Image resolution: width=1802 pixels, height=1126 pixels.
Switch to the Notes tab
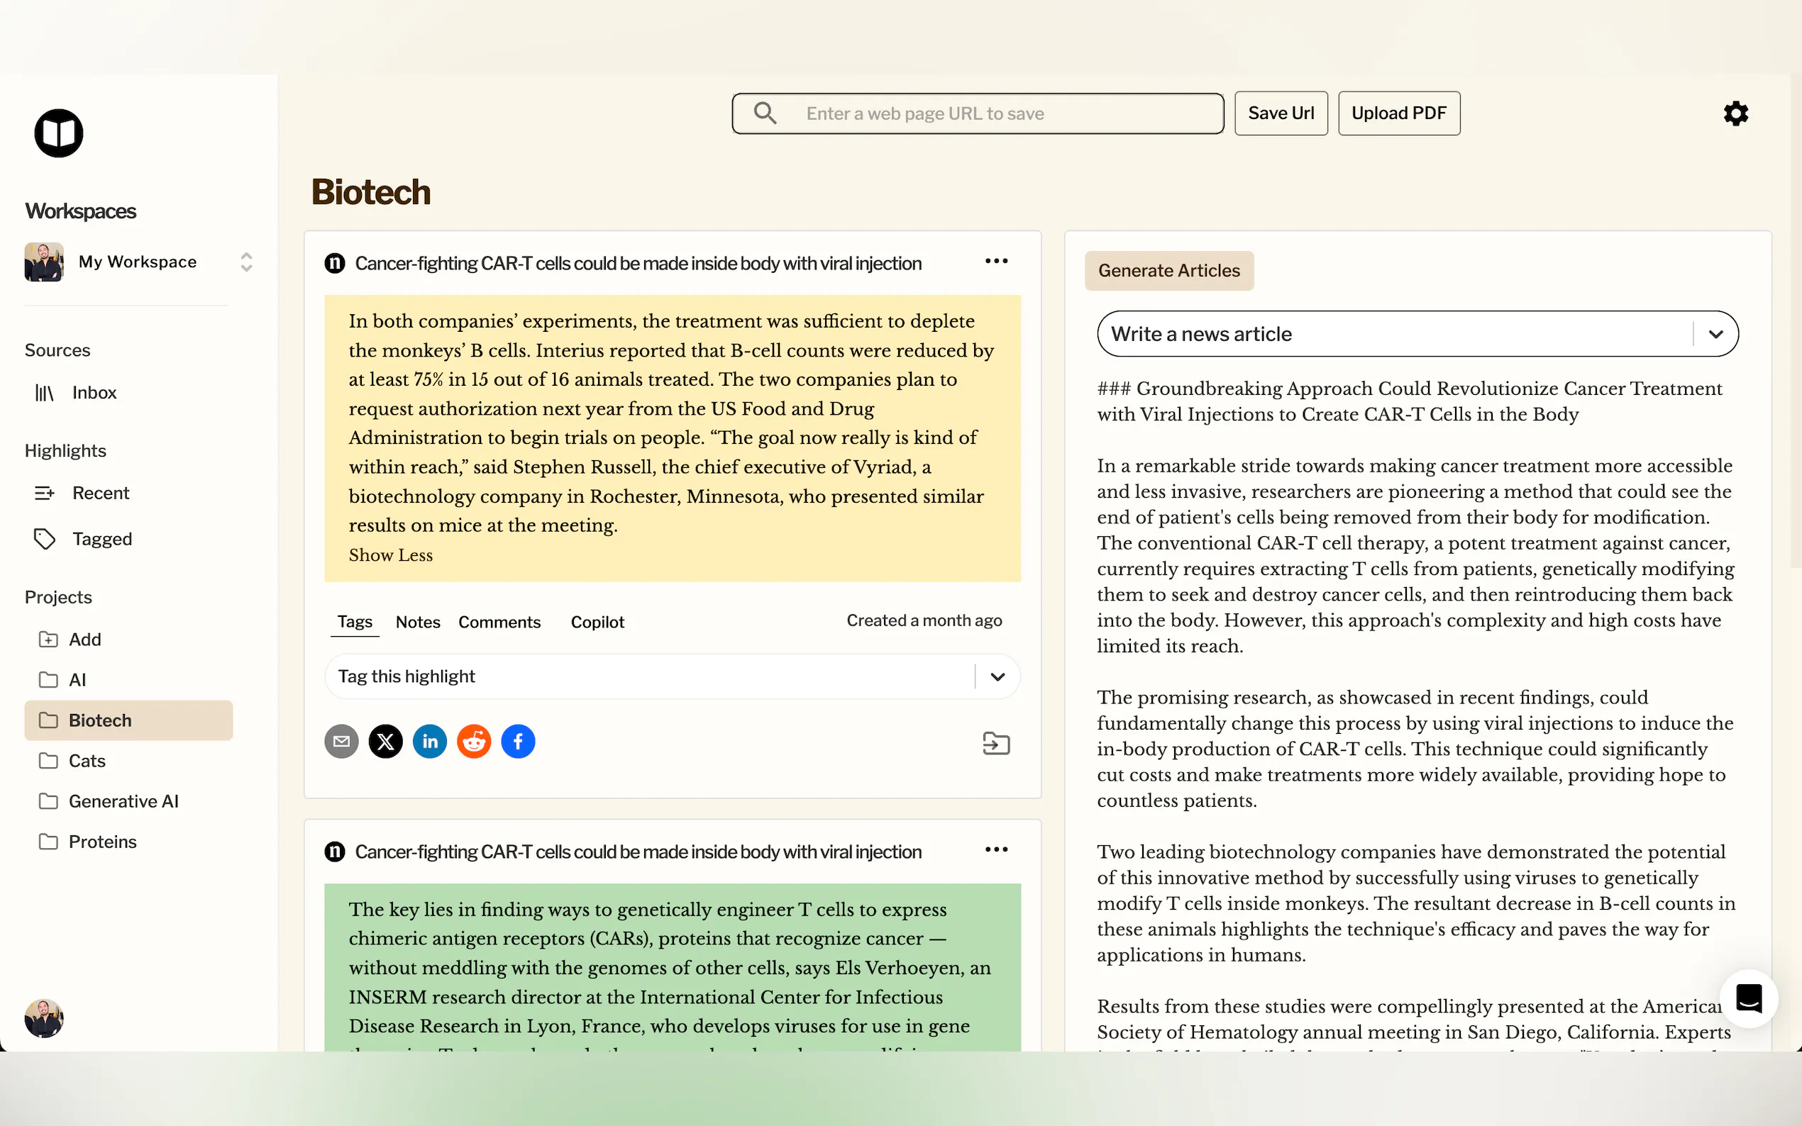417,622
